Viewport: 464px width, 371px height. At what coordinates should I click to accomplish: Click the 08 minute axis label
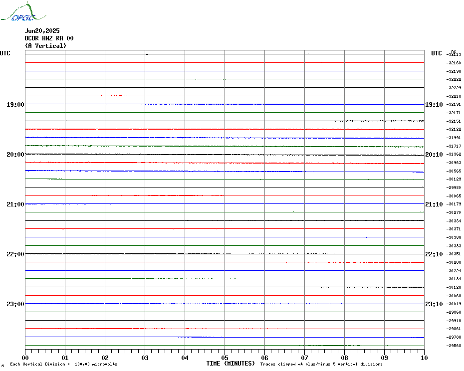(344, 358)
